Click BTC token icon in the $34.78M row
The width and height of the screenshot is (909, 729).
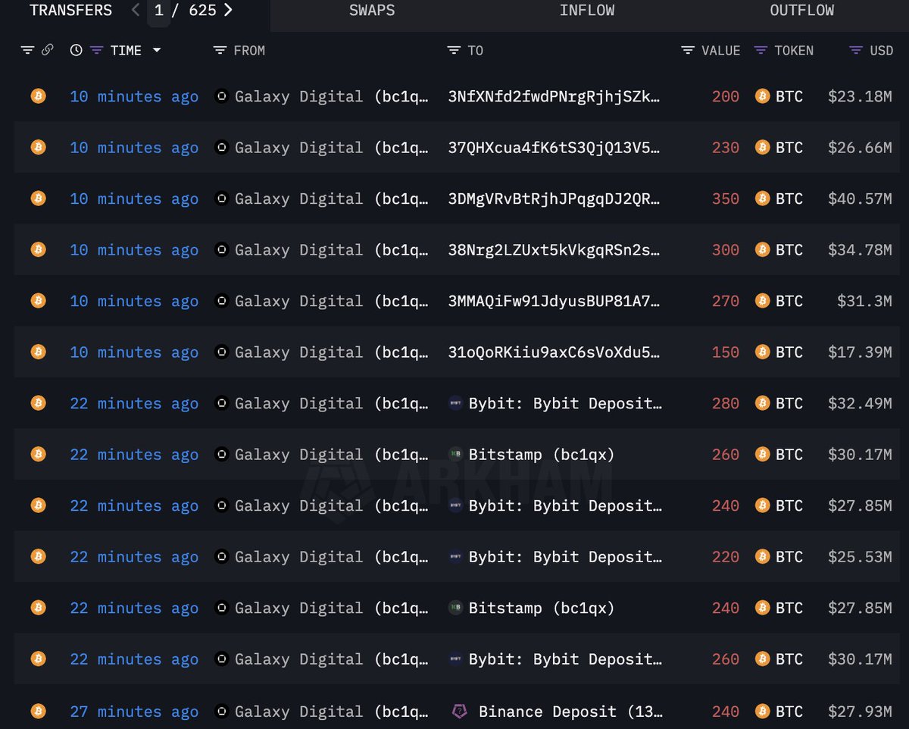(x=762, y=249)
